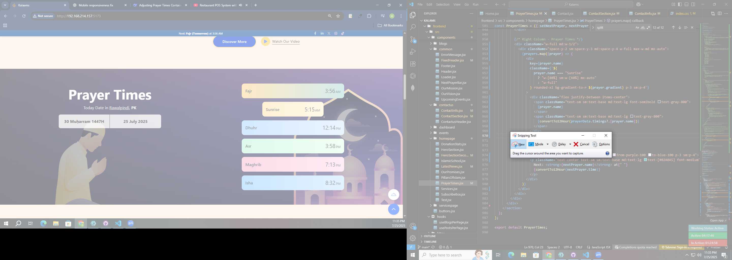Reload the page in Chrome

(x=24, y=16)
